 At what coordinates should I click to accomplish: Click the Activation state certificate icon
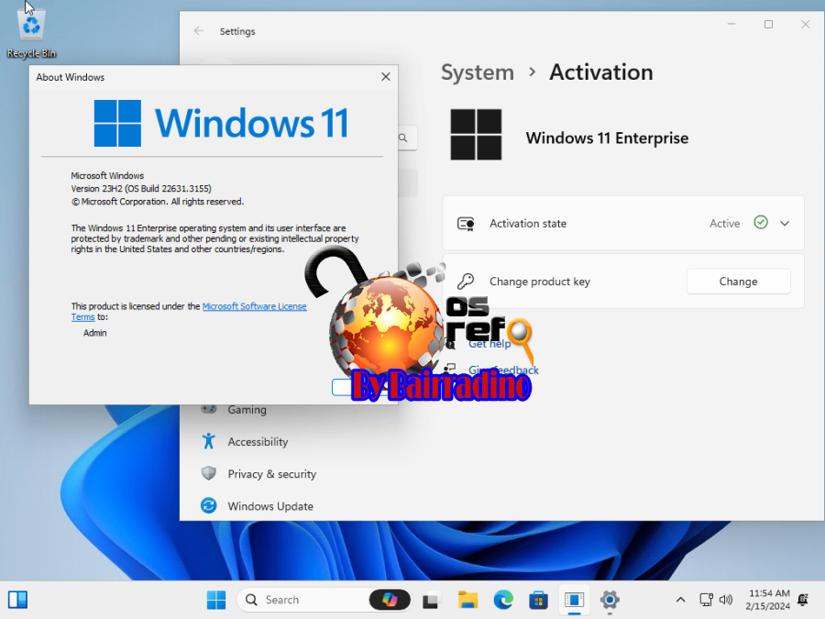466,224
